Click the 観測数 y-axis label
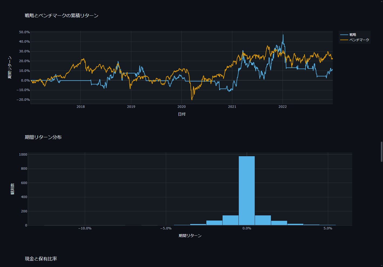The height and width of the screenshot is (267, 383). [12, 189]
